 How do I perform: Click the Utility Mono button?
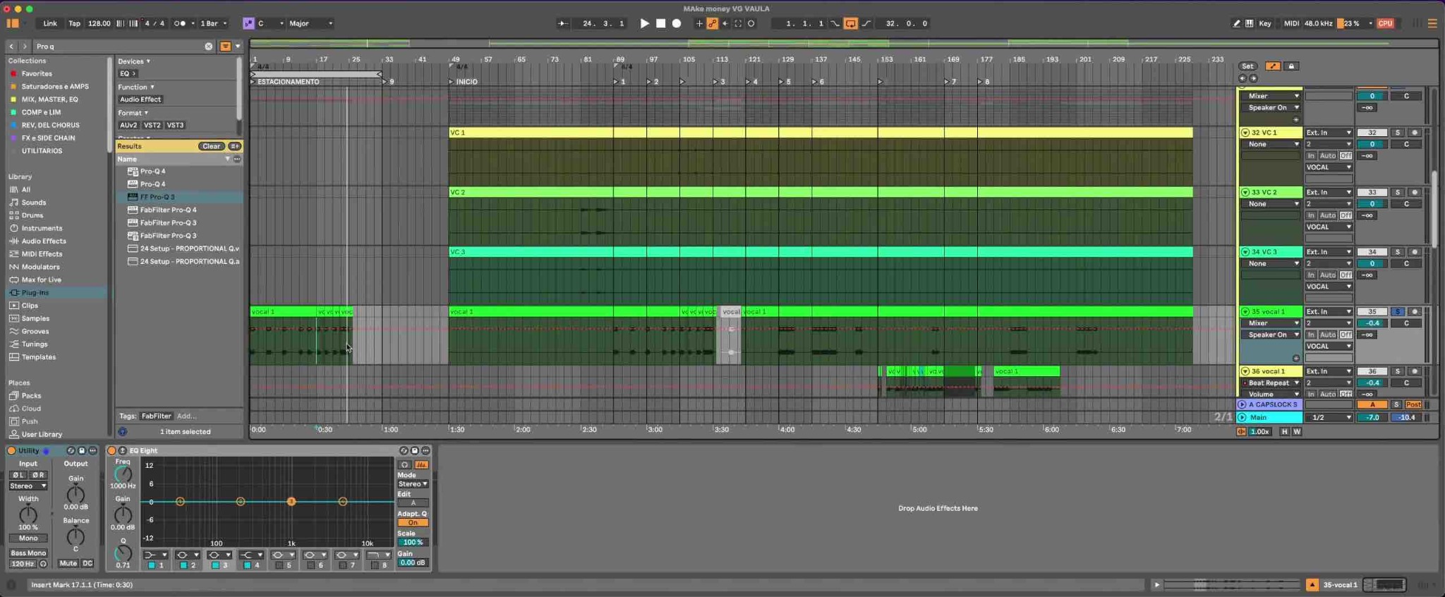tap(28, 538)
